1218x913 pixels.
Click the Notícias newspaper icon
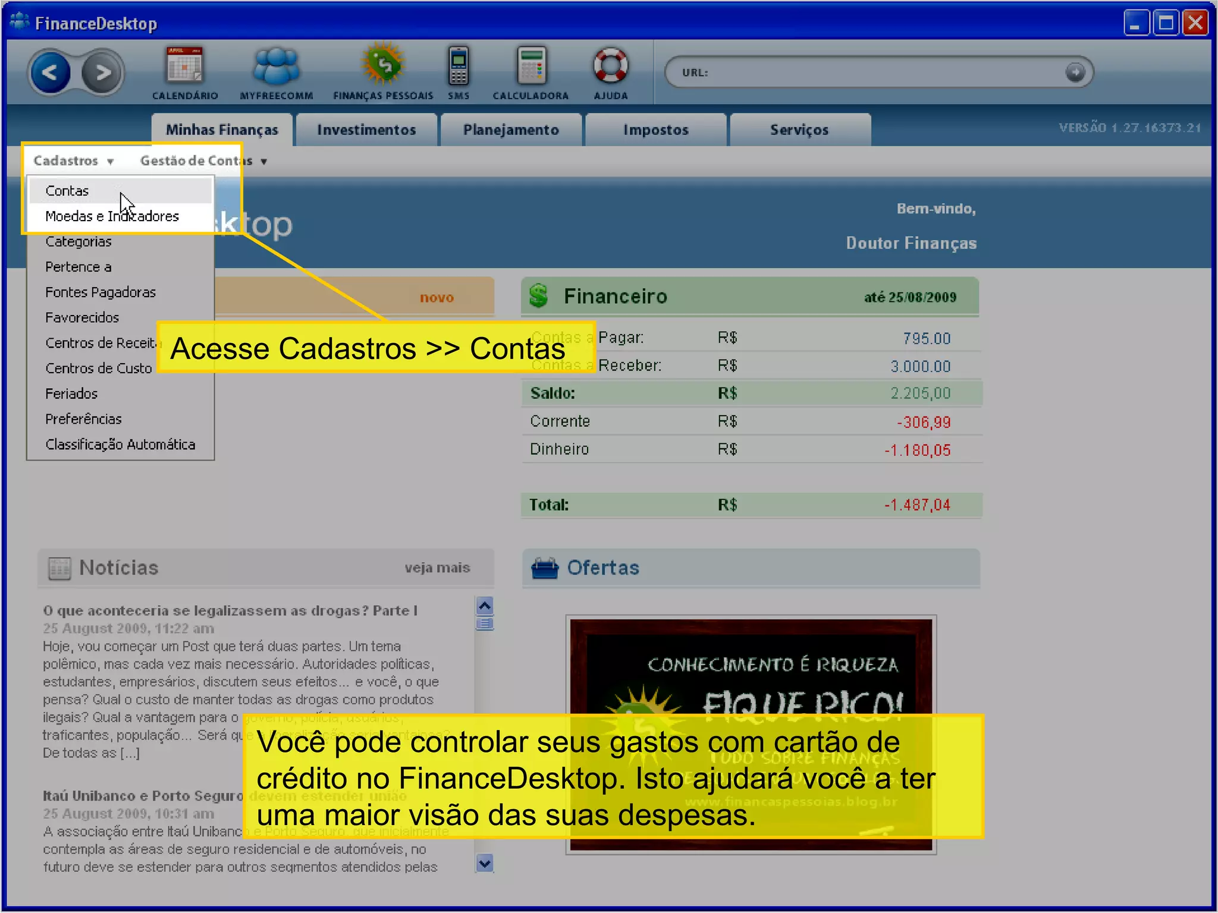pyautogui.click(x=59, y=568)
